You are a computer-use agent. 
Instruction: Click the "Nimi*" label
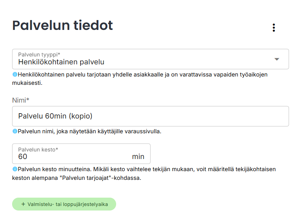[x=21, y=100]
